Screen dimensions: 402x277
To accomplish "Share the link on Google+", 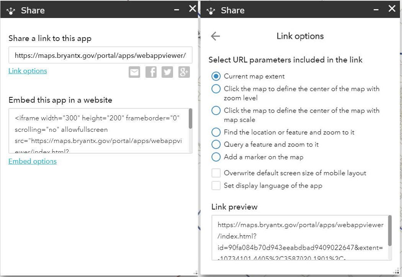I will (184, 72).
